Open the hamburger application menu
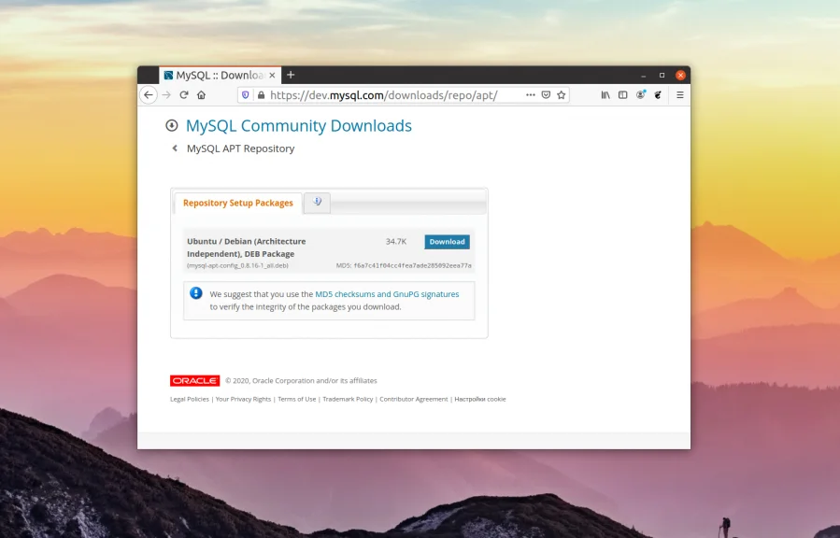Screen dimensions: 840x538 pos(680,94)
